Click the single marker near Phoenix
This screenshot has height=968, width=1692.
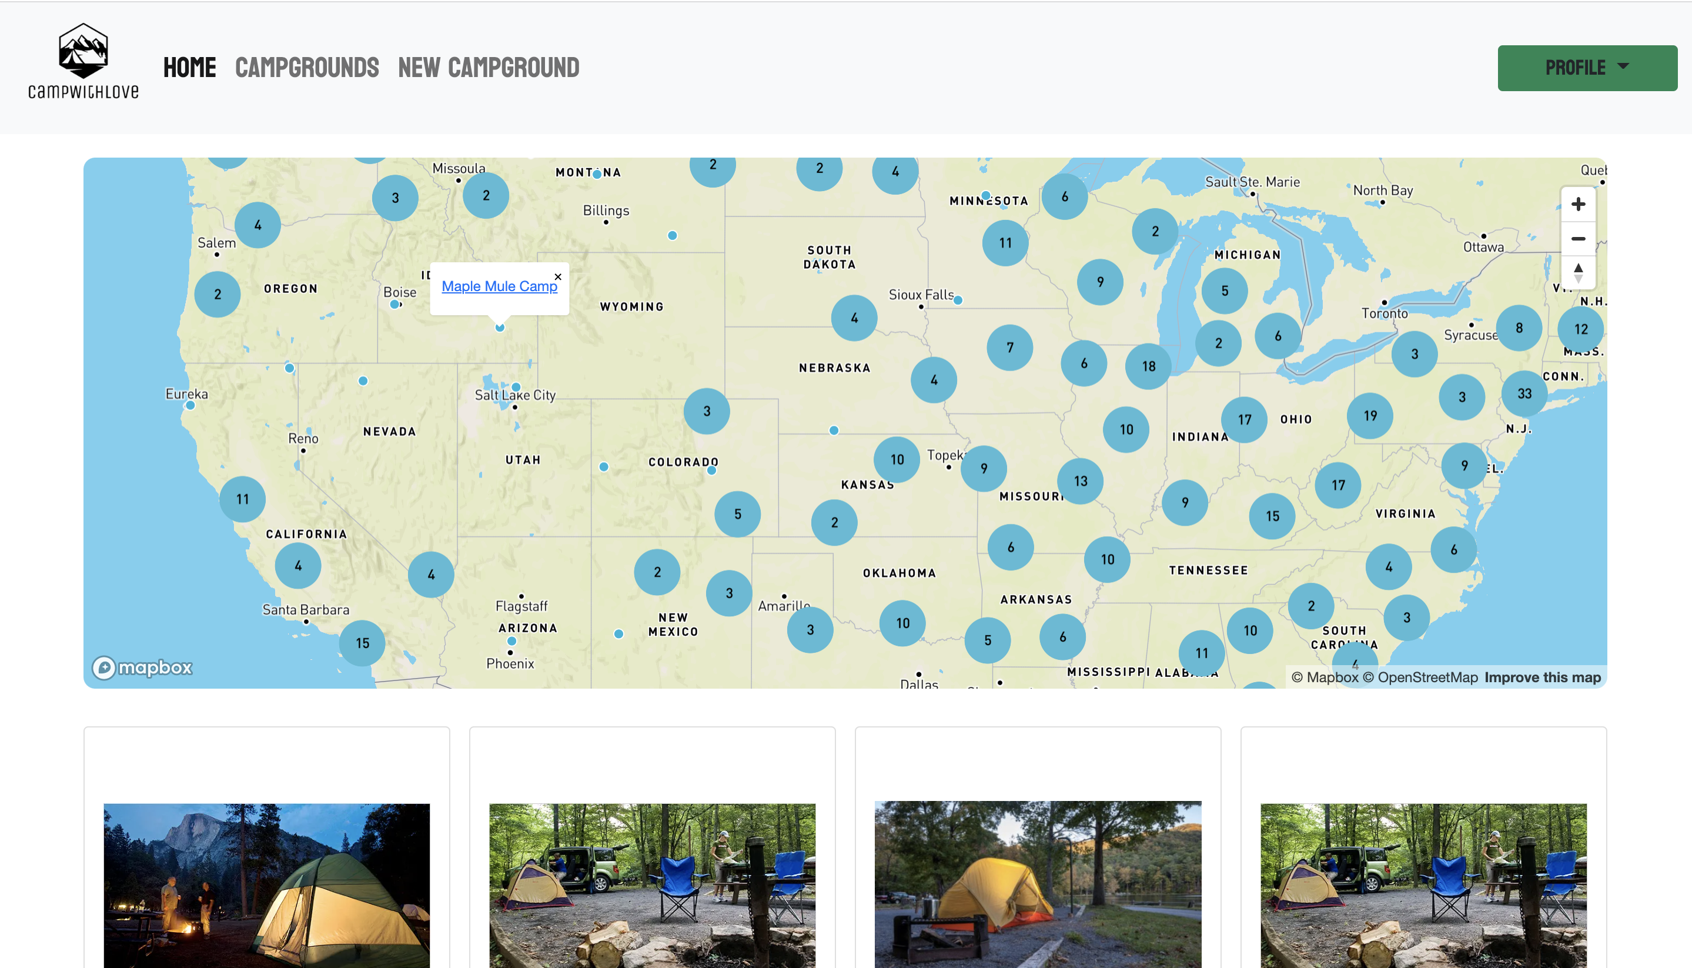coord(511,641)
